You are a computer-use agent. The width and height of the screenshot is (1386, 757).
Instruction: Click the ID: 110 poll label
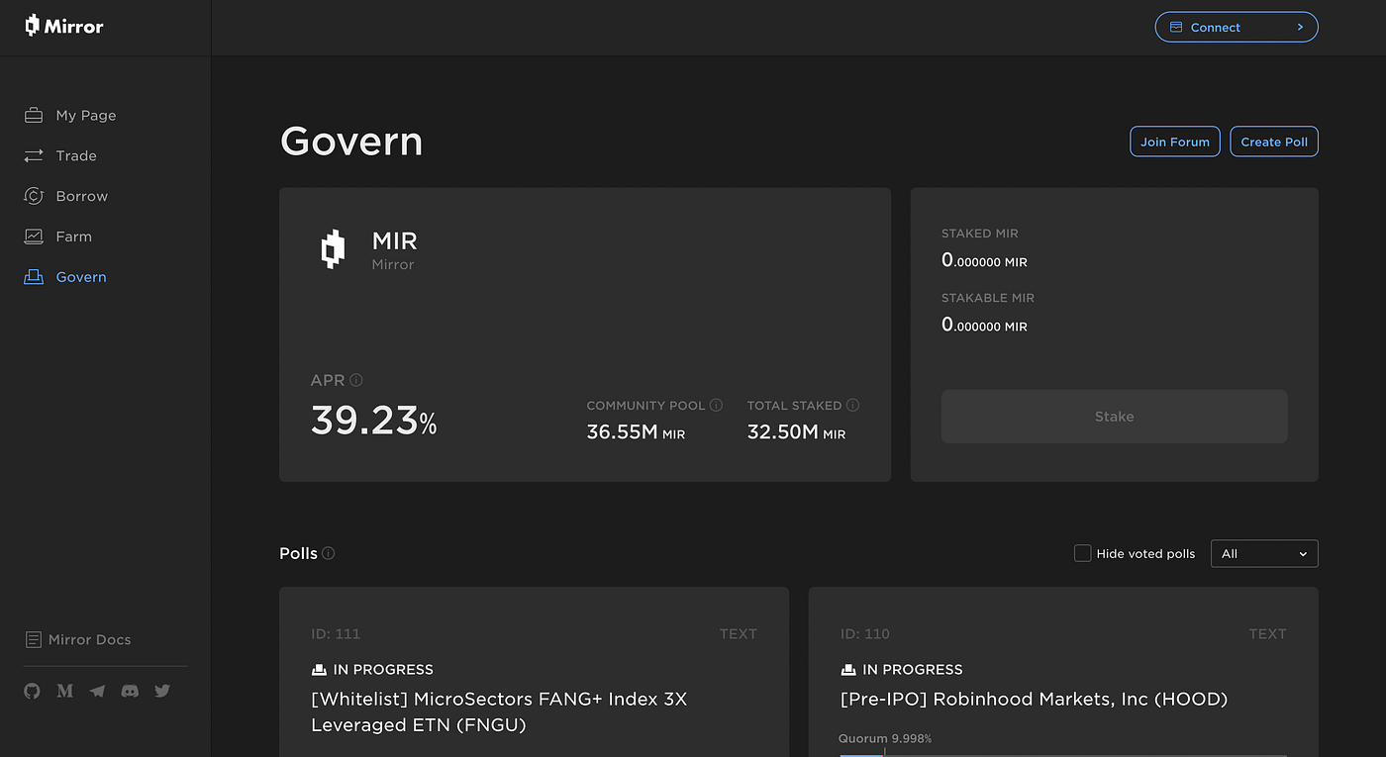[x=865, y=634]
